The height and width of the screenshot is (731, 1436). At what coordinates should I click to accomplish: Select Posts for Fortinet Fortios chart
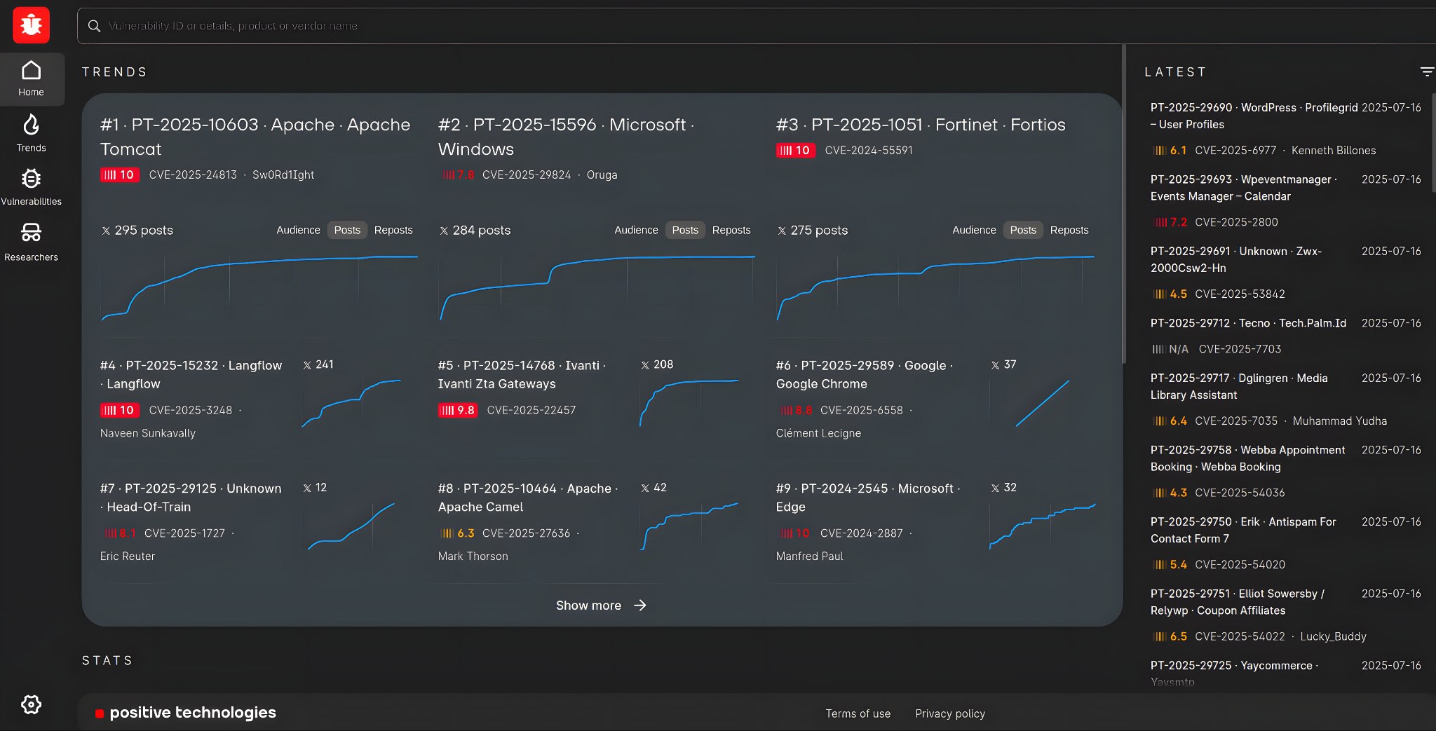1023,230
